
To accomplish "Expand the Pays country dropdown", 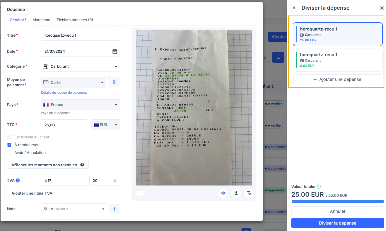I will pyautogui.click(x=81, y=105).
